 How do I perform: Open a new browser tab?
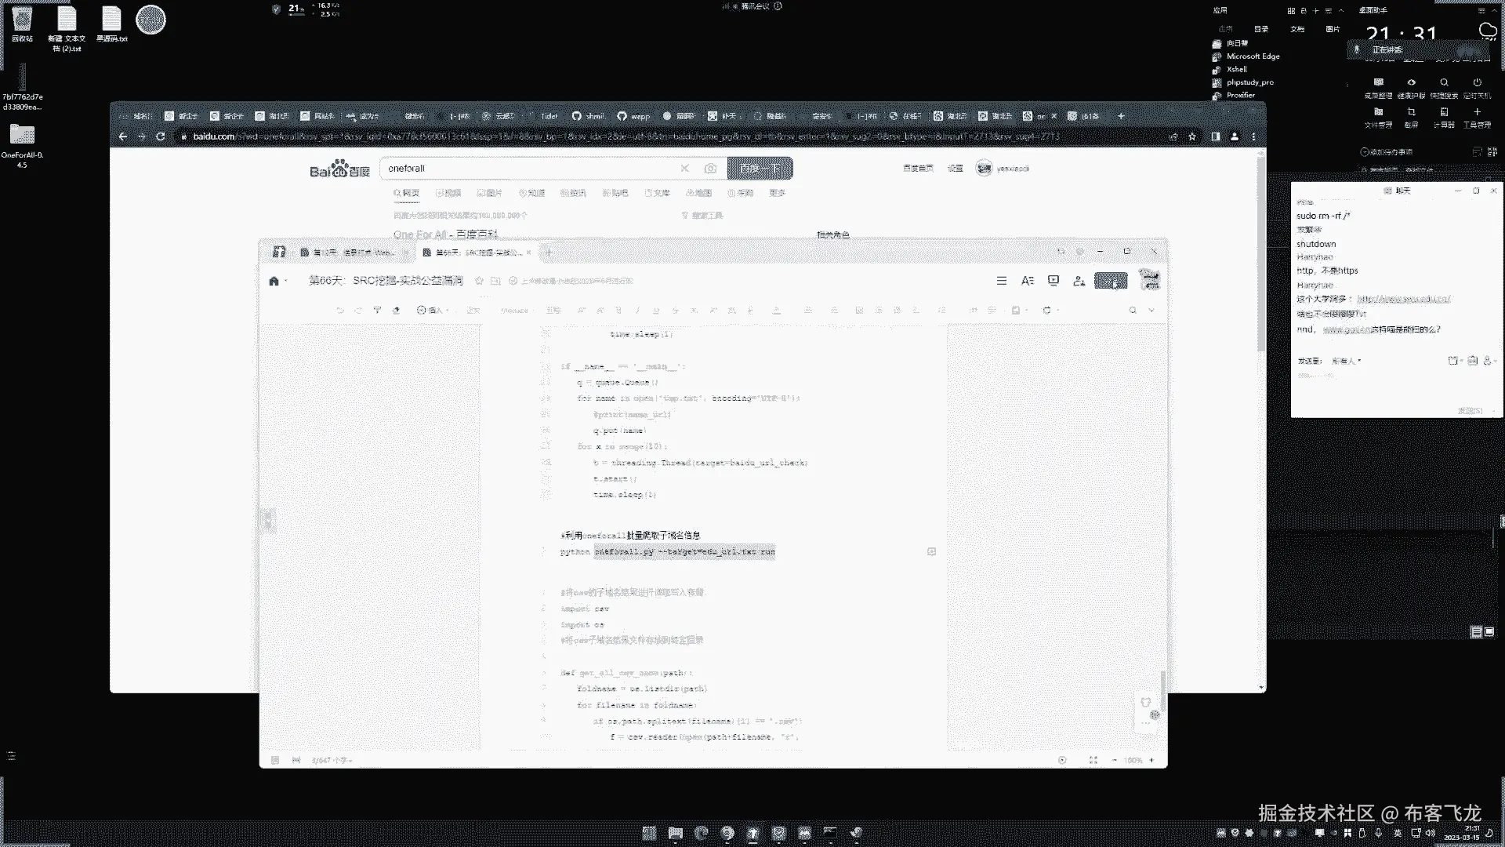(x=1121, y=116)
